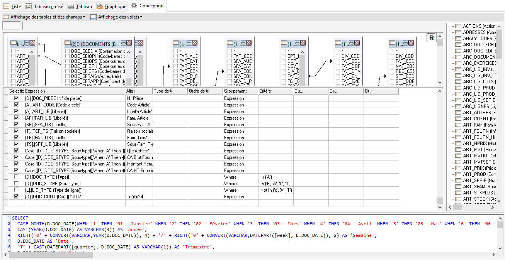Check selection for DOC_STYPE Where row

16,184
